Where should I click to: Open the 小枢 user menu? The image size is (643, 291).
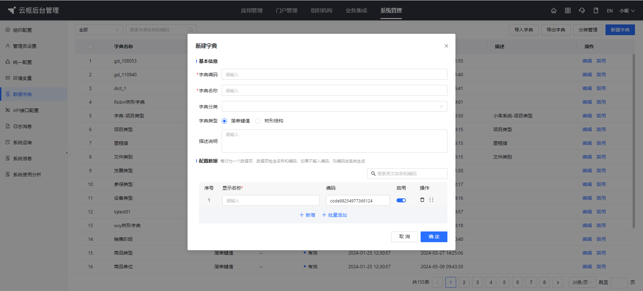[x=627, y=11]
